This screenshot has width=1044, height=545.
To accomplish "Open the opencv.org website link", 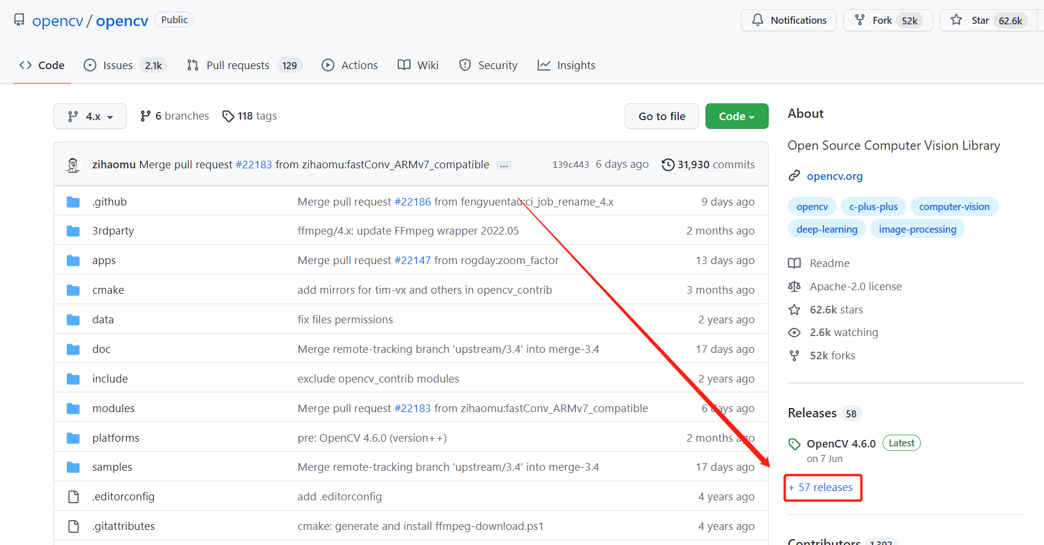I will (x=834, y=176).
